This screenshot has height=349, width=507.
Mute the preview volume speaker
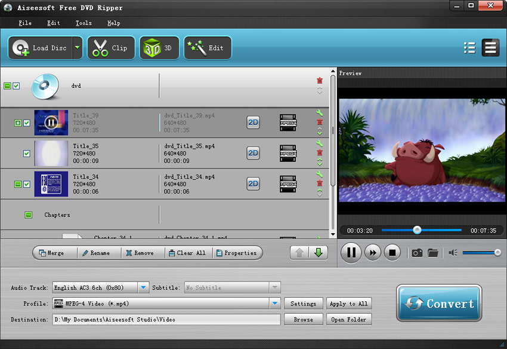tap(453, 253)
